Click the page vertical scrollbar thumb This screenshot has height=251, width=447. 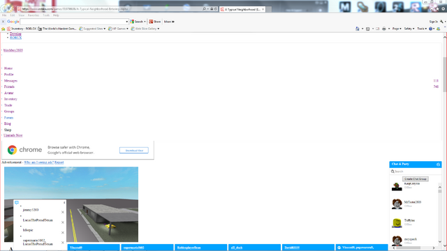click(445, 75)
